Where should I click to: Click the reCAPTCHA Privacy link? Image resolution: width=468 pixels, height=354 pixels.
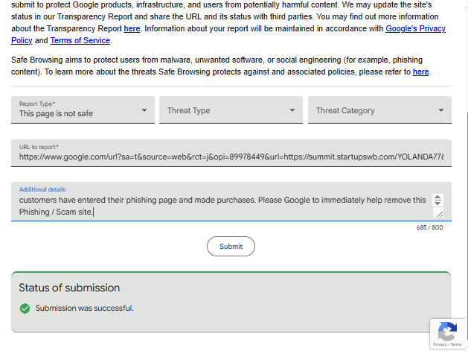click(x=440, y=344)
